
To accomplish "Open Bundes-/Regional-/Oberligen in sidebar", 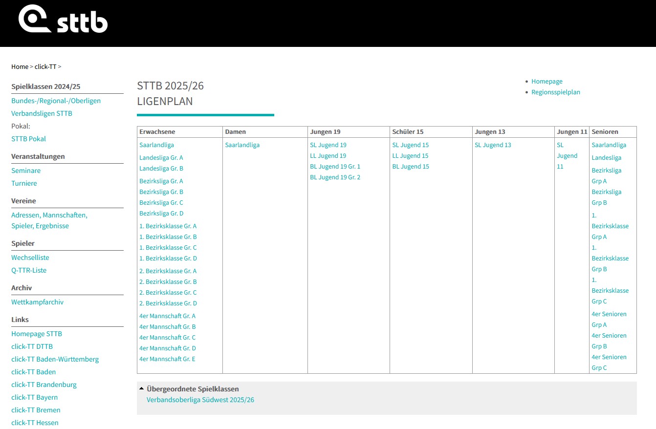I will point(56,101).
